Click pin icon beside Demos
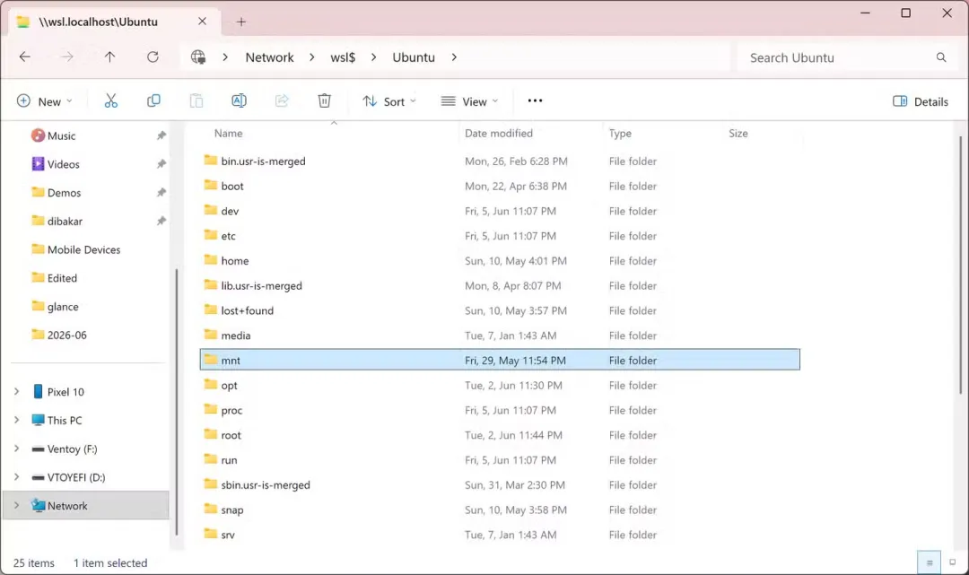The height and width of the screenshot is (575, 969). 161,192
